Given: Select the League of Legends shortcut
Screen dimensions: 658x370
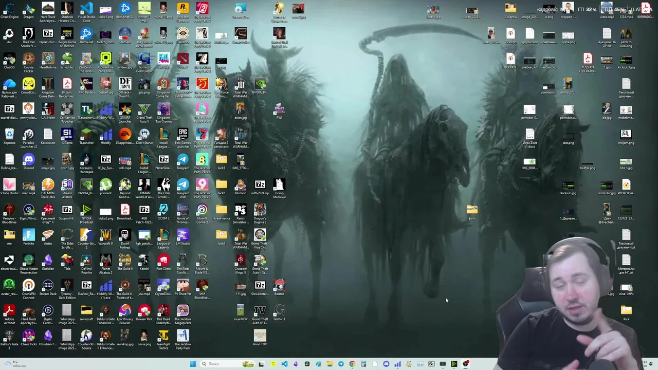Looking at the screenshot, I should [163, 238].
